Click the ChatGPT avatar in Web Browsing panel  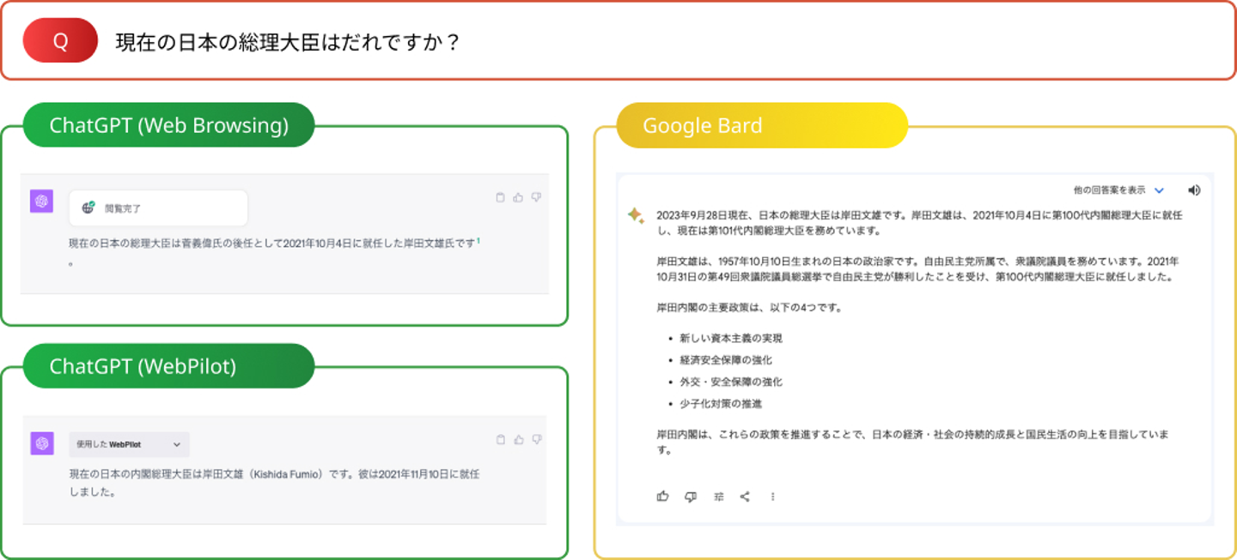[42, 202]
